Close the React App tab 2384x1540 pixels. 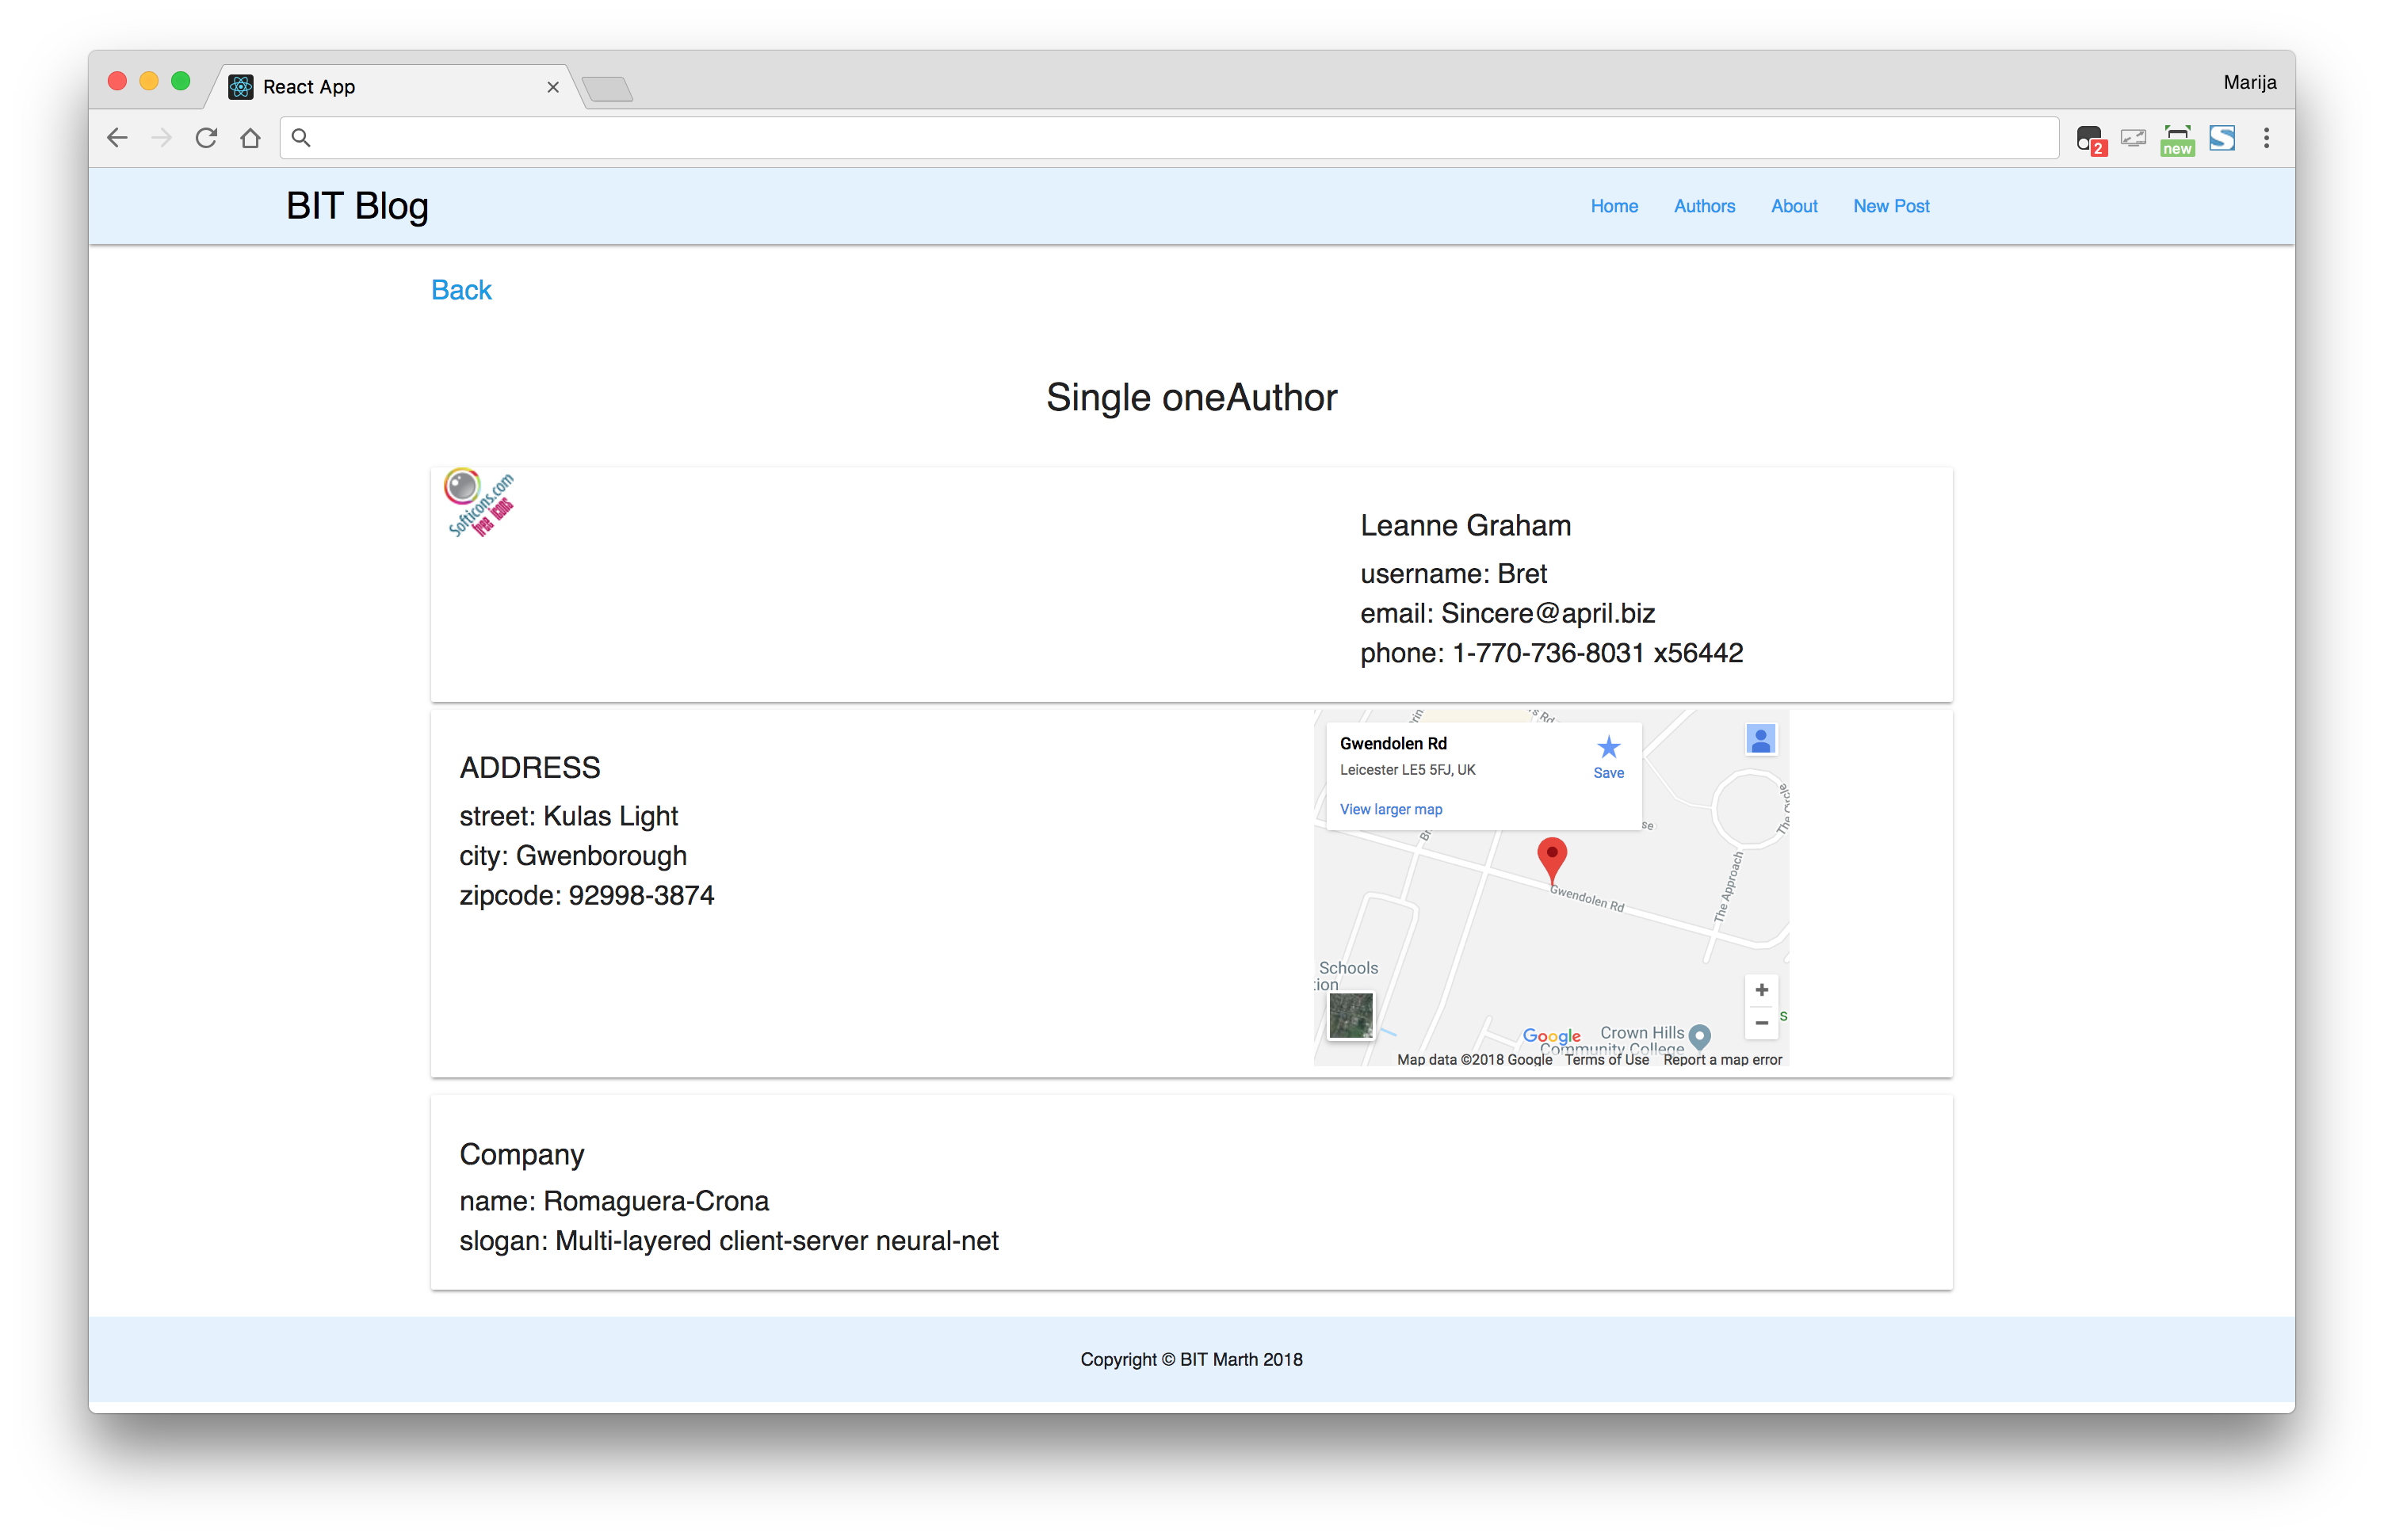pyautogui.click(x=552, y=87)
